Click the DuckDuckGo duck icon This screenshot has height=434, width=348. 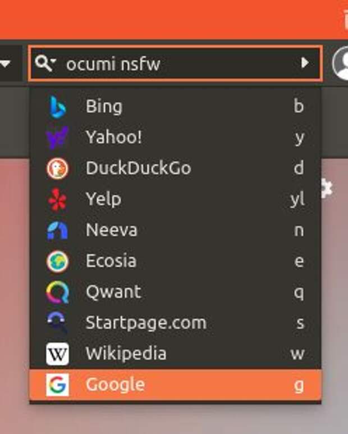coord(57,168)
